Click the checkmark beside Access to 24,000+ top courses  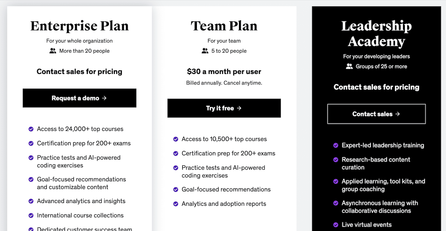(31, 129)
